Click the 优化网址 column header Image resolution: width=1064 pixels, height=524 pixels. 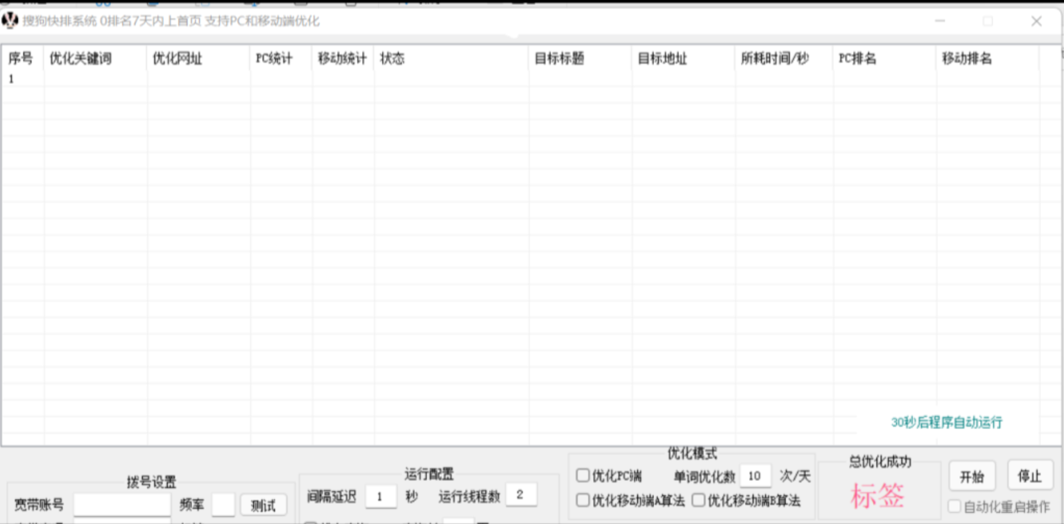click(x=199, y=59)
